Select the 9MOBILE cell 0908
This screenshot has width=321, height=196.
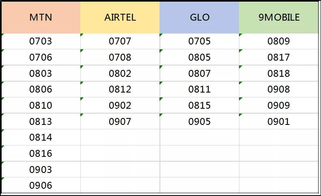click(x=279, y=89)
